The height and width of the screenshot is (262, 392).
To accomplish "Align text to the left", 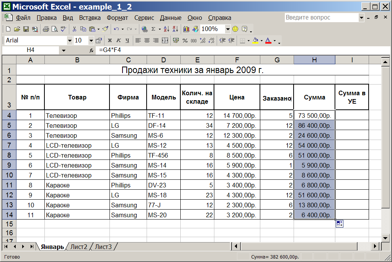I will [x=138, y=41].
